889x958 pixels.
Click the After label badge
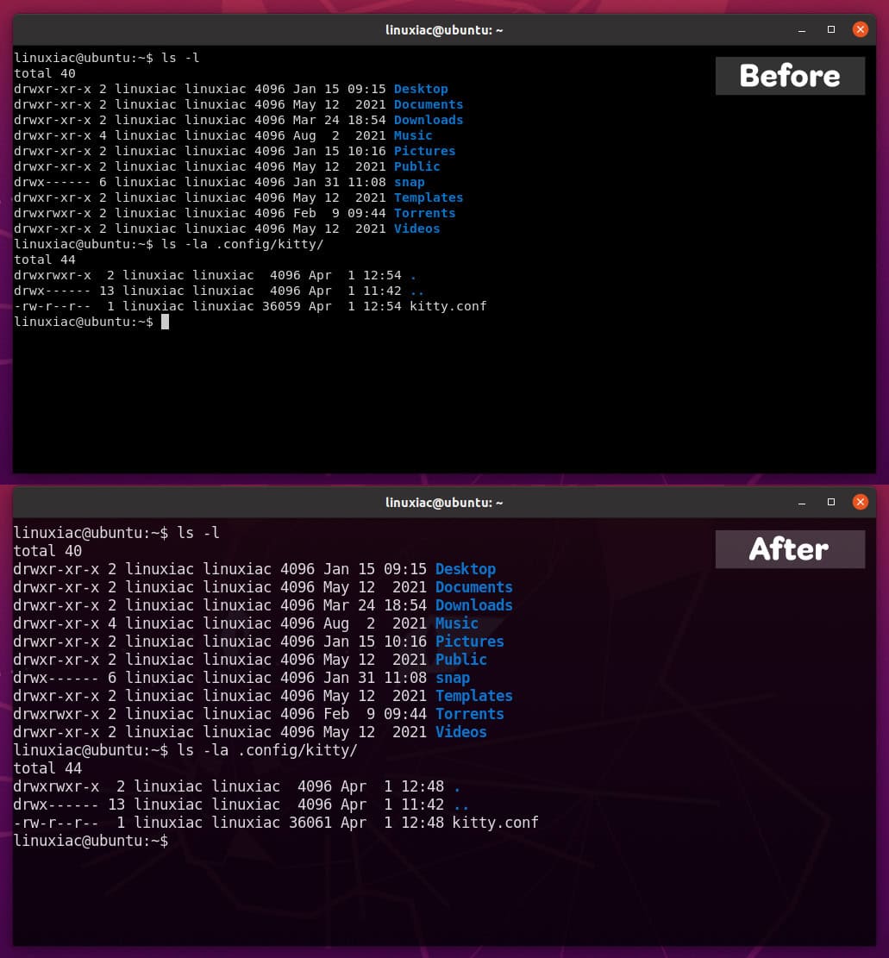coord(789,549)
